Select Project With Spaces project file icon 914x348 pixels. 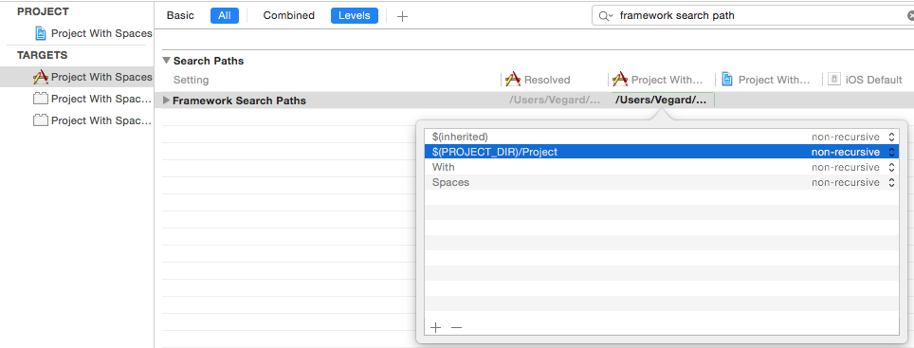40,33
